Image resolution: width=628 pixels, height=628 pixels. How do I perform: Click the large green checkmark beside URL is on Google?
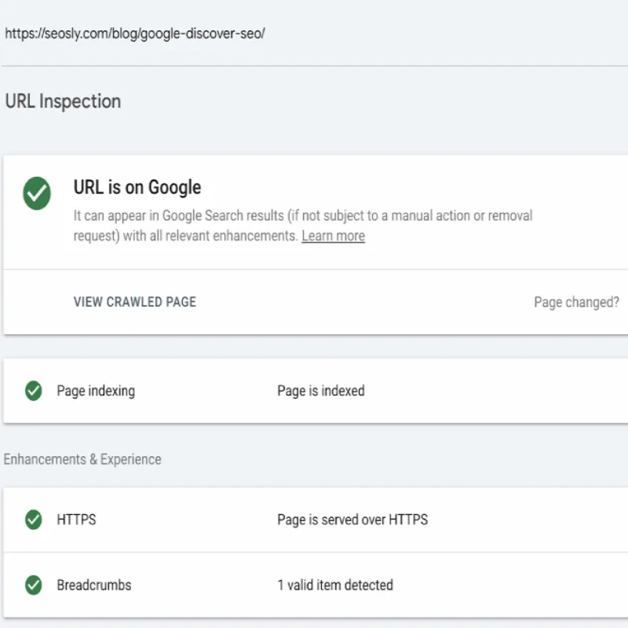tap(37, 193)
